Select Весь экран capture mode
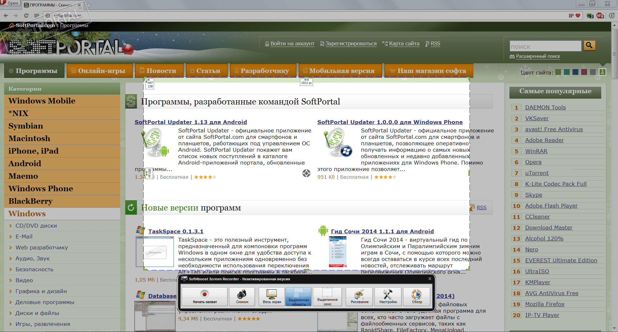Viewport: 618px width, 332px height. pos(272,296)
